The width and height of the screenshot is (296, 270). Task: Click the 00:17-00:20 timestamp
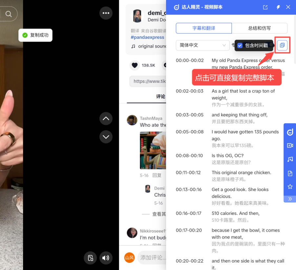tap(189, 230)
